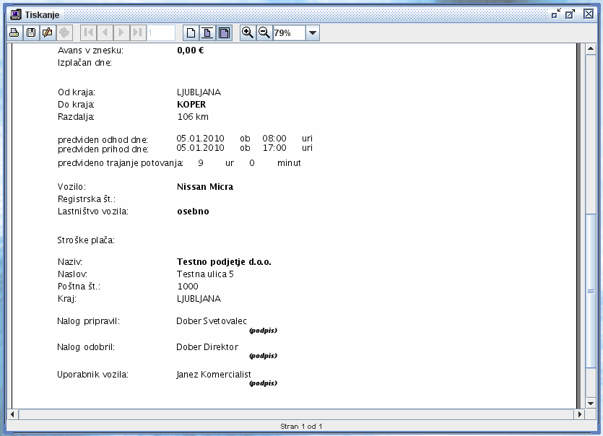Toggle the Actual Size view button
Viewport: 603px width, 436px height.
(191, 32)
